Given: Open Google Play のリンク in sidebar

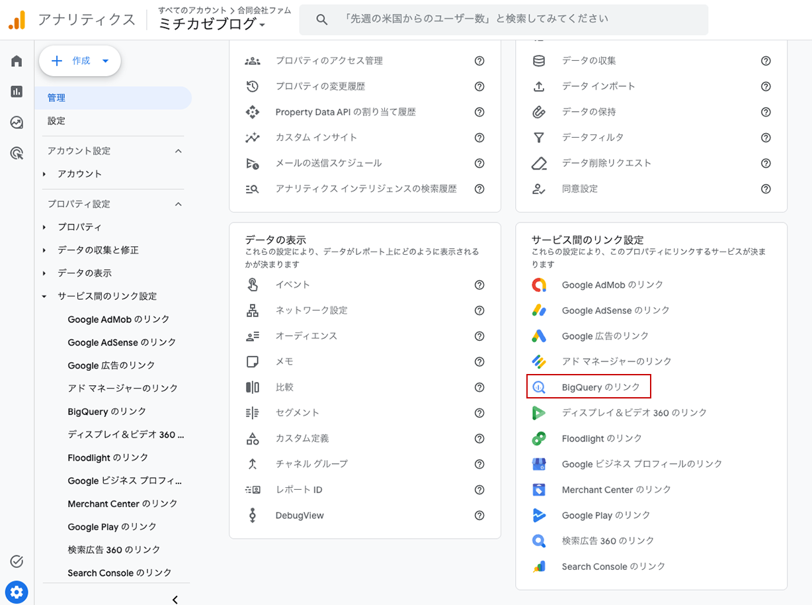Looking at the screenshot, I should click(112, 527).
